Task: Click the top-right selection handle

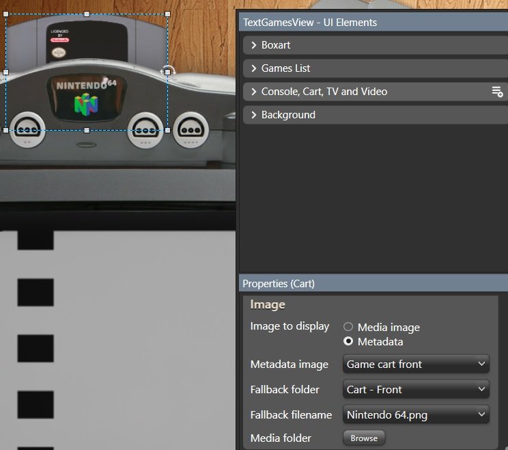Action: click(x=167, y=14)
